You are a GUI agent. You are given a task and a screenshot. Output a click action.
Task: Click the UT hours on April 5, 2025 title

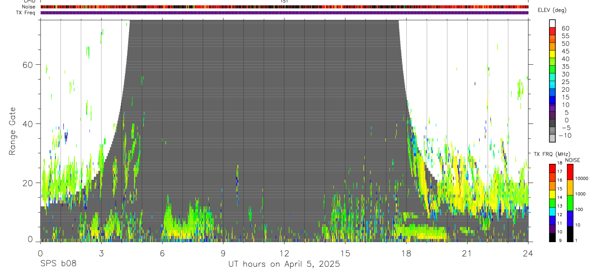click(x=284, y=264)
